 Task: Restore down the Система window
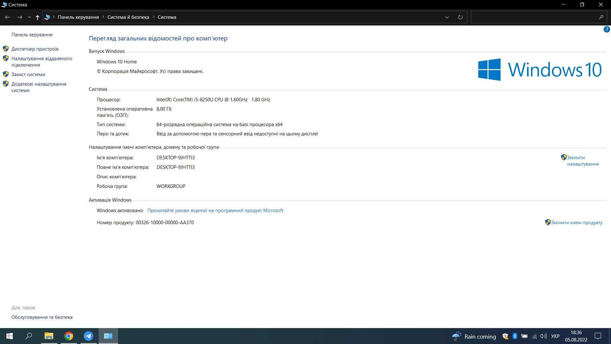[582, 4]
